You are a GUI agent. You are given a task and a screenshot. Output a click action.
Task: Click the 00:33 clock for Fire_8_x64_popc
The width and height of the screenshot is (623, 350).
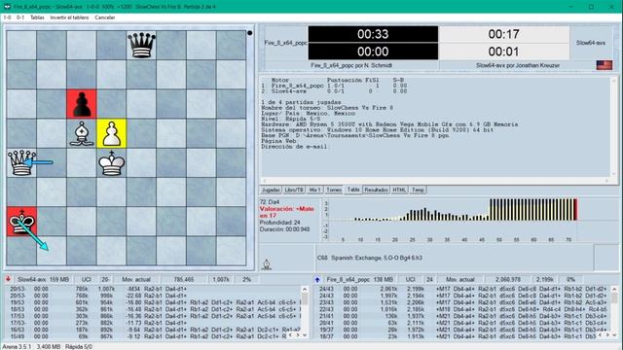(373, 34)
